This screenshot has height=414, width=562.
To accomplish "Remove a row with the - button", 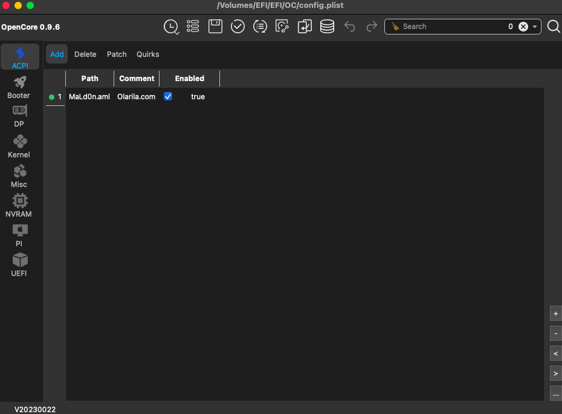I will 555,333.
